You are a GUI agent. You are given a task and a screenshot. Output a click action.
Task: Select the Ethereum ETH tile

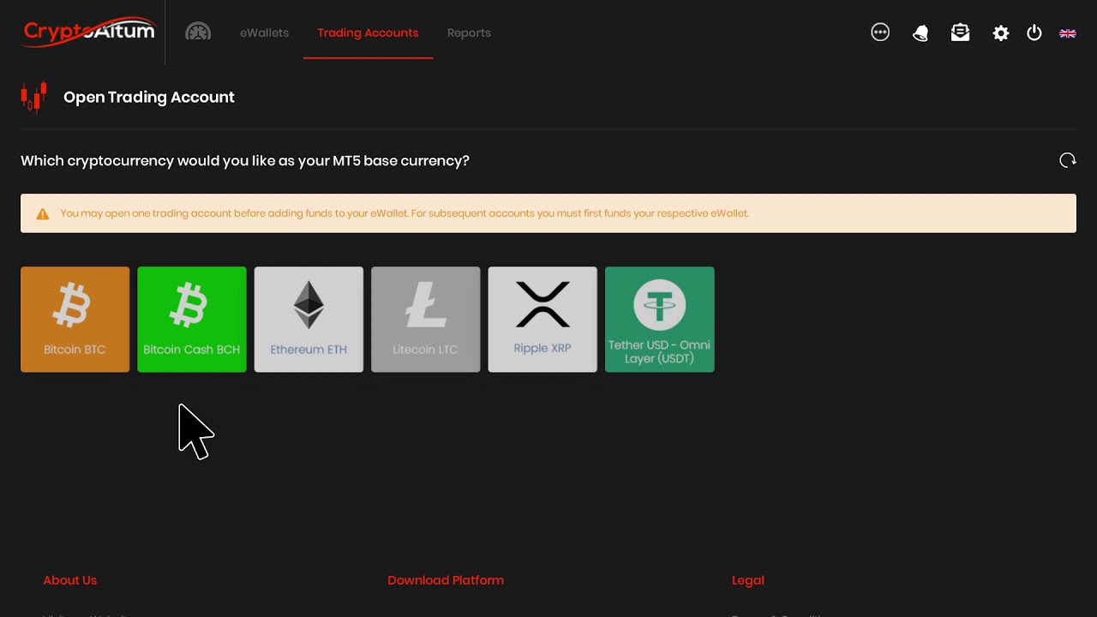point(309,319)
